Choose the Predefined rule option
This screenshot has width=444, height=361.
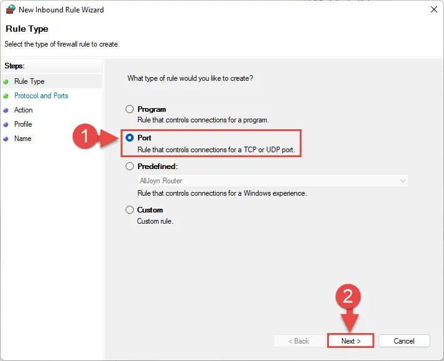coord(129,167)
